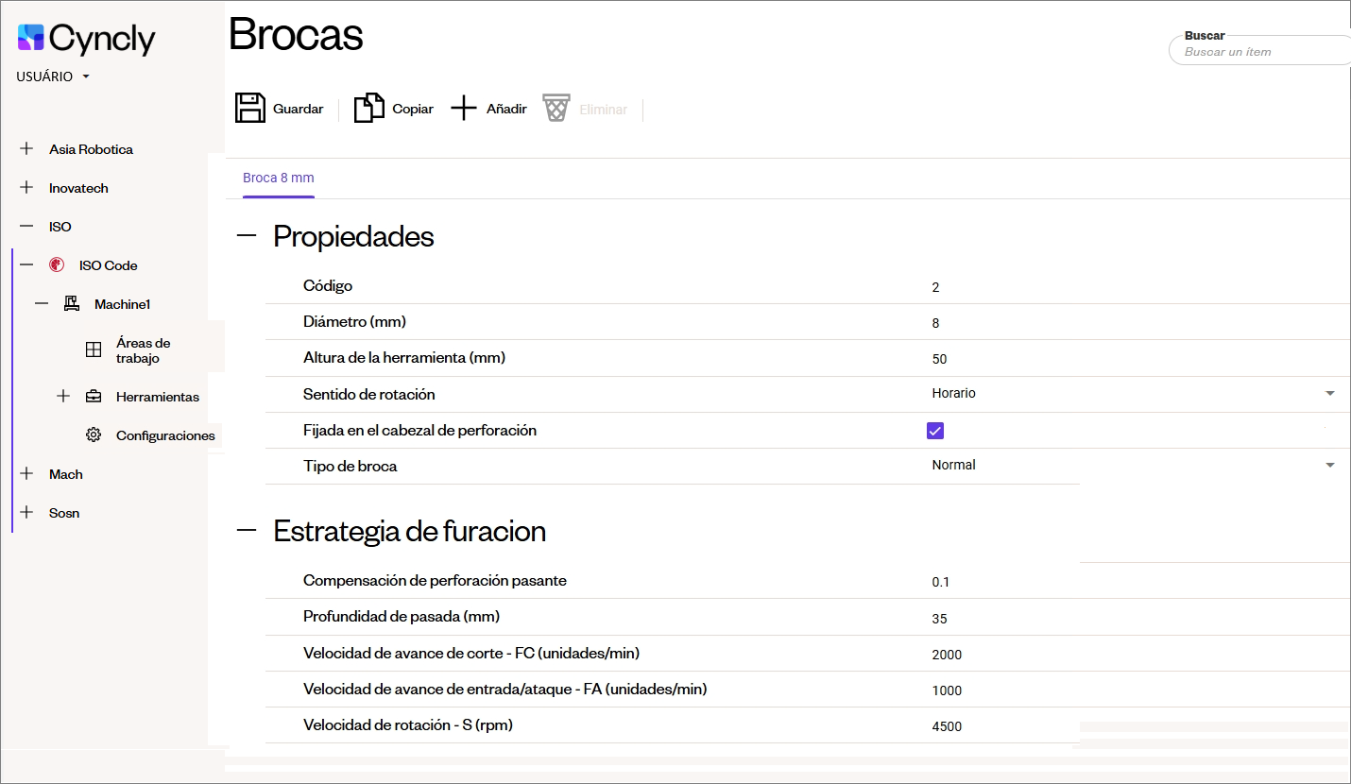Click the Guardar floppy disk icon
The width and height of the screenshot is (1351, 784).
[x=250, y=108]
